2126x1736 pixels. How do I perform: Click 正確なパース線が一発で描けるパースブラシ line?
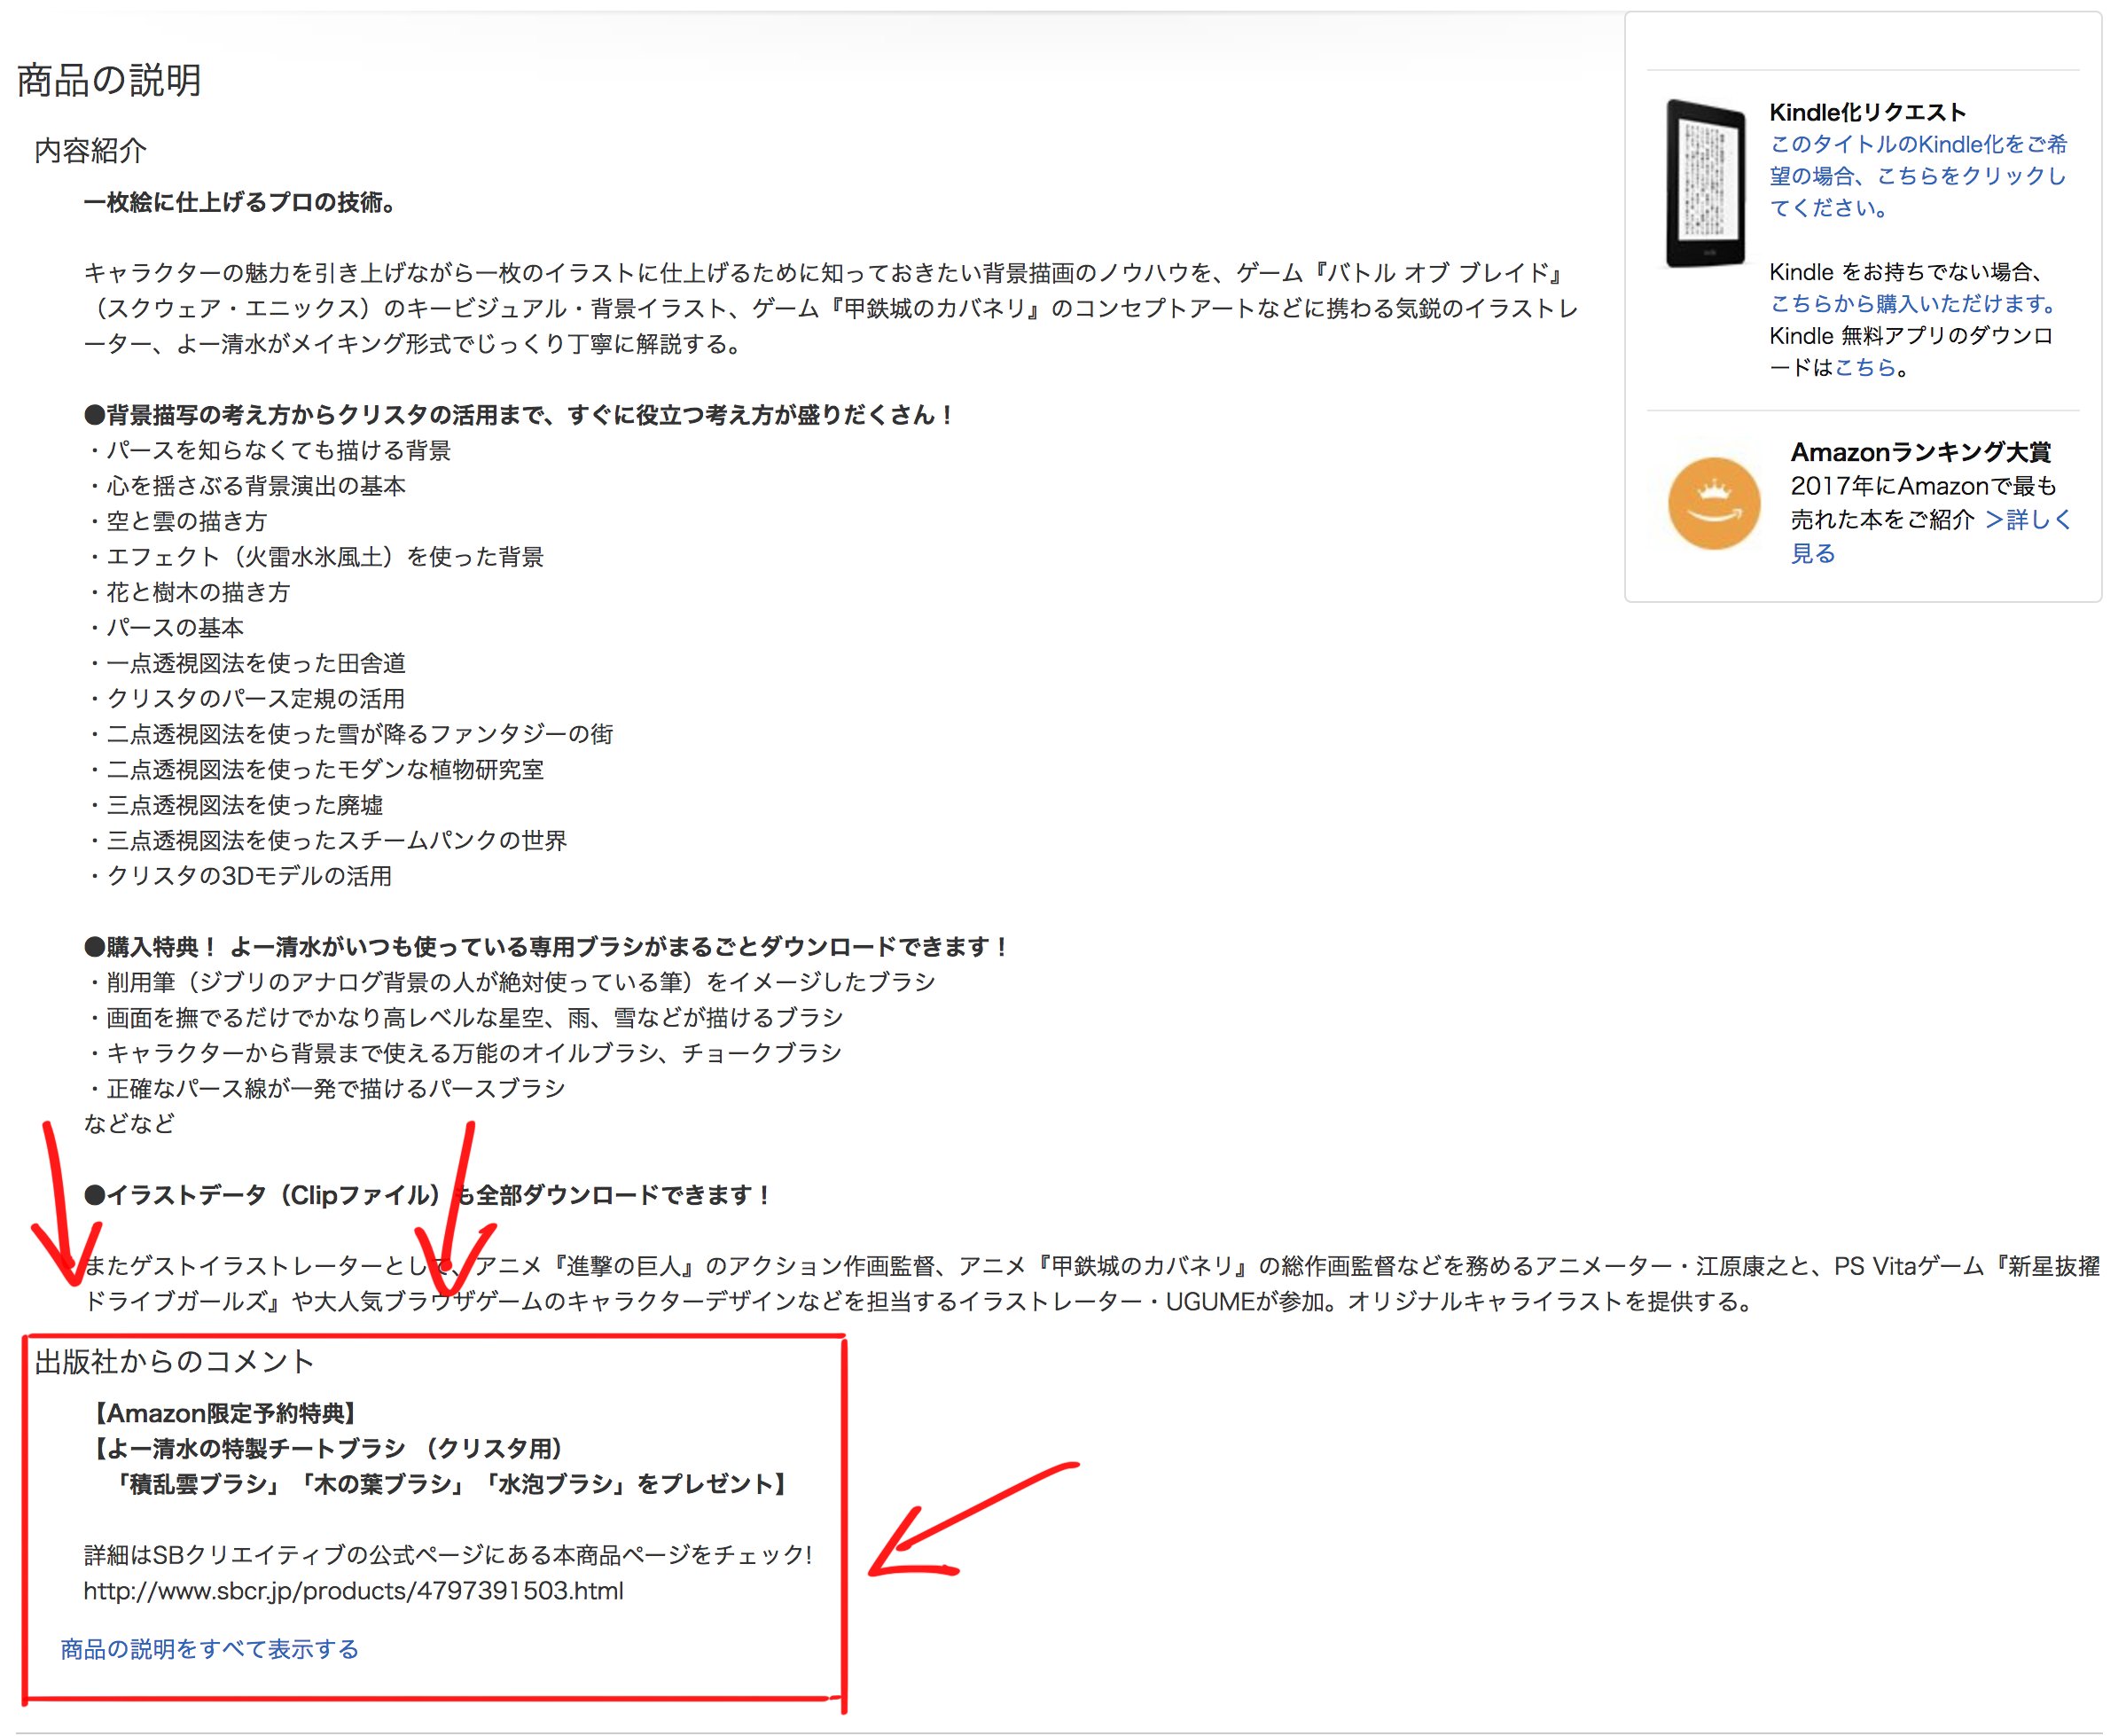pos(325,1089)
